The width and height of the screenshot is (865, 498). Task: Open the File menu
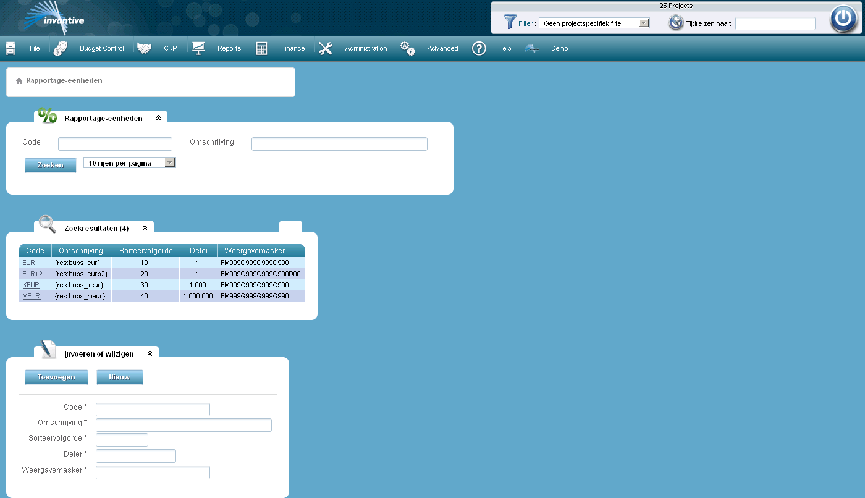(35, 48)
